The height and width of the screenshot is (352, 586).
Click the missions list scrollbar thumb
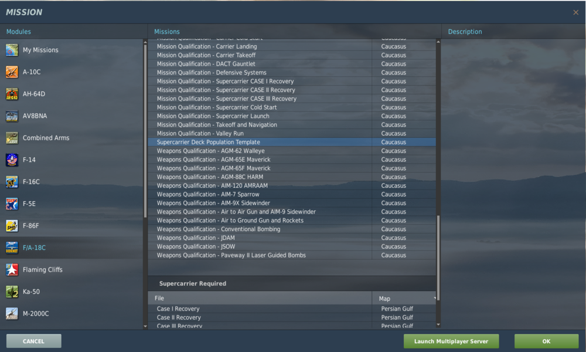click(x=438, y=258)
